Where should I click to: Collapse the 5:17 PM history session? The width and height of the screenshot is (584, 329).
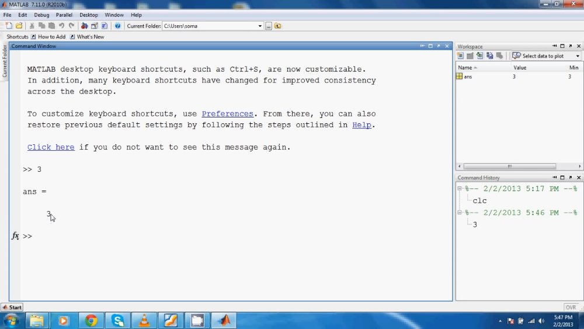pyautogui.click(x=460, y=189)
